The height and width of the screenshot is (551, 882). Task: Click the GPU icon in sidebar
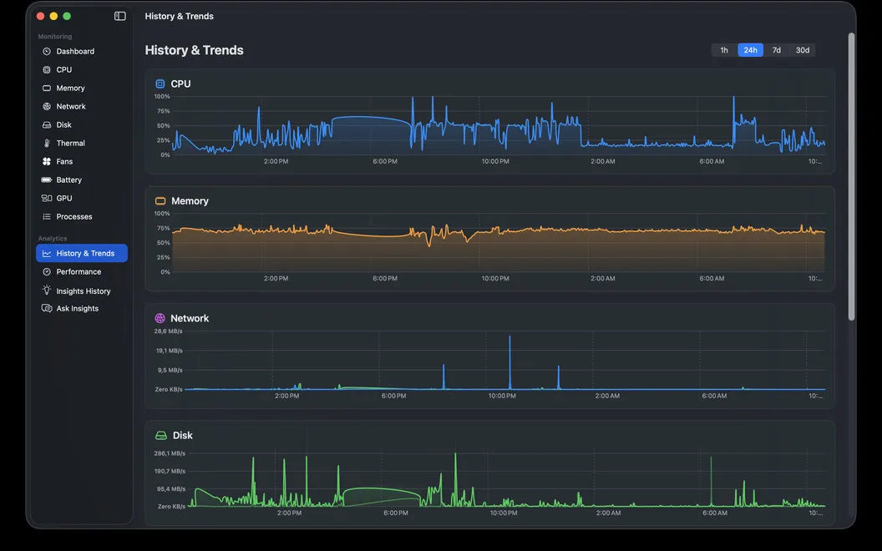tap(47, 199)
